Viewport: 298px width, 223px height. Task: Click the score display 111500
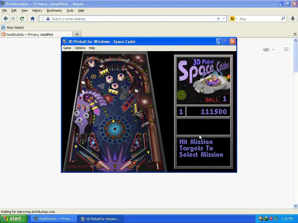pyautogui.click(x=208, y=112)
